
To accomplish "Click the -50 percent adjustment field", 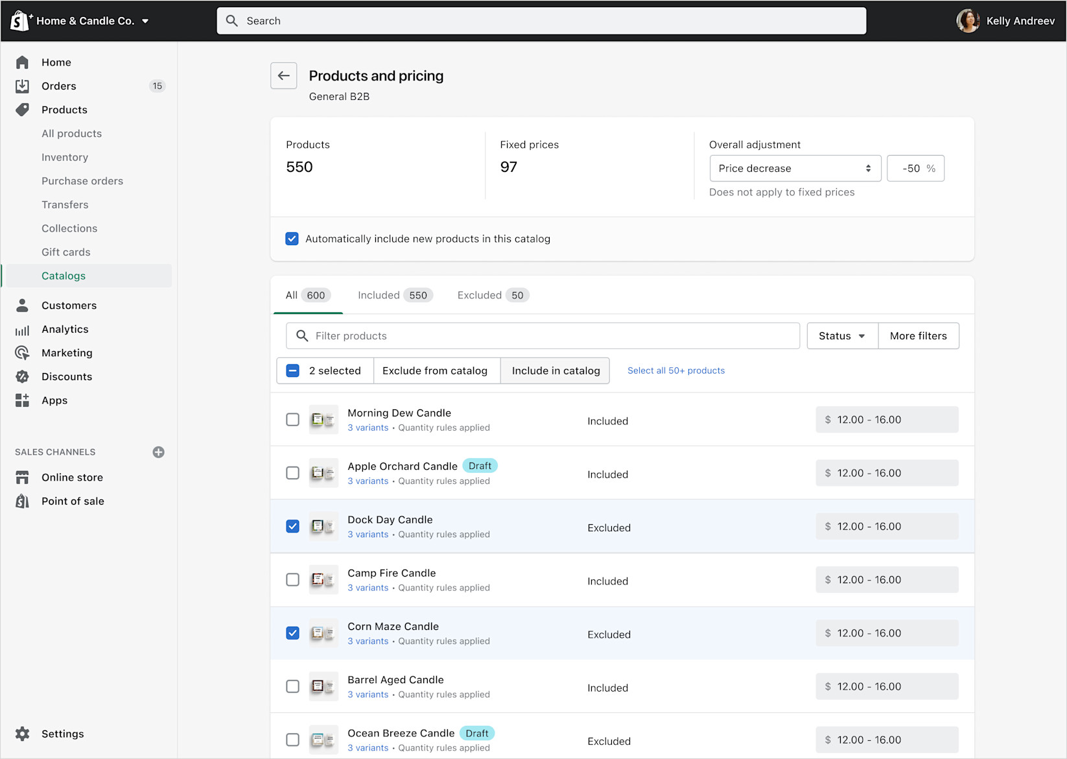I will point(916,169).
